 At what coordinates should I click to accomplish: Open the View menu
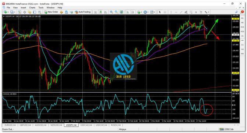pyautogui.click(x=15, y=8)
